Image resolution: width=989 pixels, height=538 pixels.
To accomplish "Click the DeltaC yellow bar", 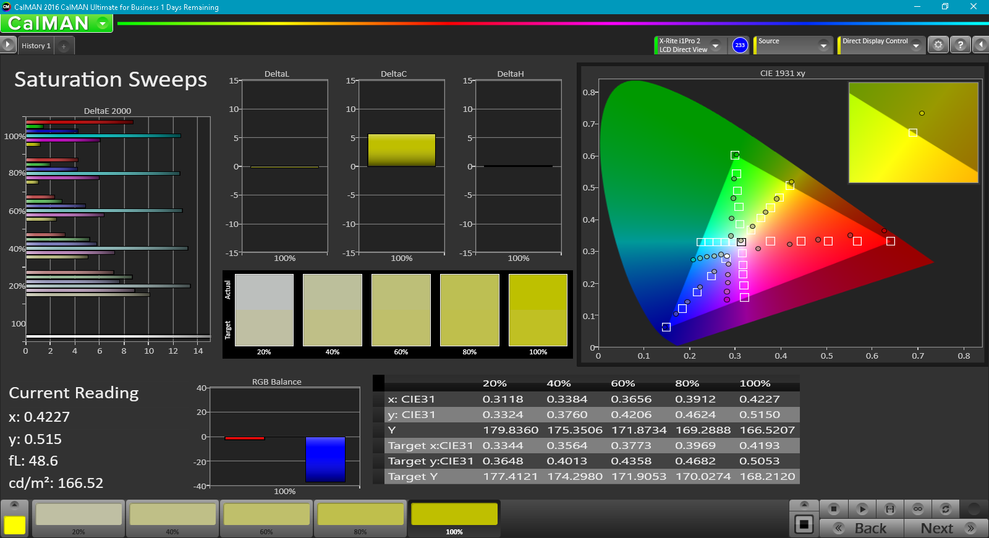I will click(402, 150).
